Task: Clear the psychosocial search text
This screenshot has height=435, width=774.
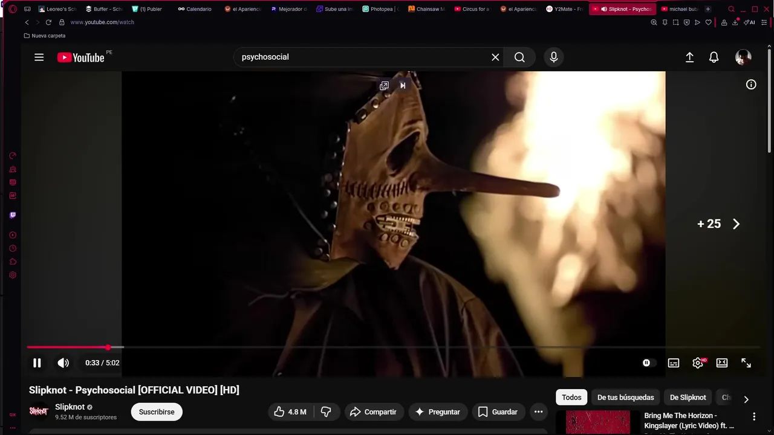Action: 495,57
